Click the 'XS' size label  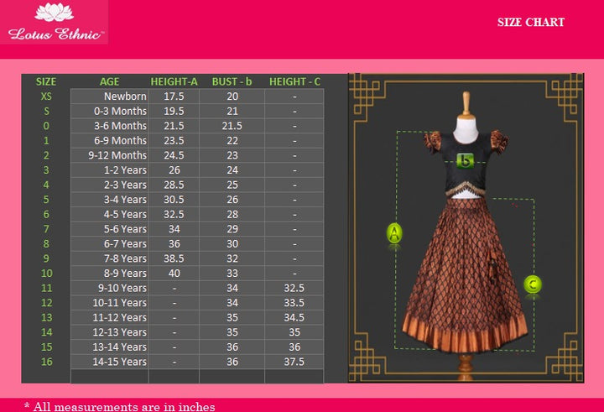coord(46,96)
